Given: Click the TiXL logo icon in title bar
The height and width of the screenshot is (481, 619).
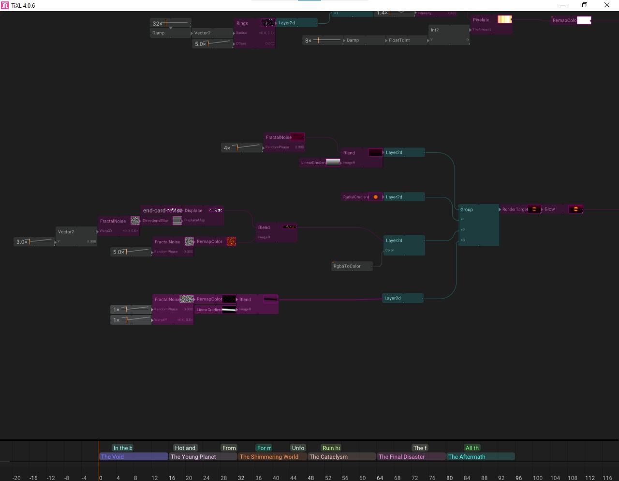Looking at the screenshot, I should point(5,5).
